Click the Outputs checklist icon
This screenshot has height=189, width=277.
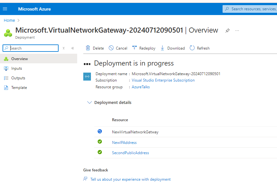[x=6, y=78]
